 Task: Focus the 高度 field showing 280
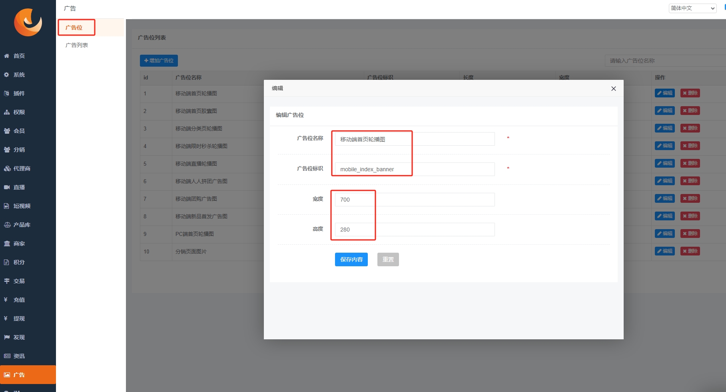[415, 230]
